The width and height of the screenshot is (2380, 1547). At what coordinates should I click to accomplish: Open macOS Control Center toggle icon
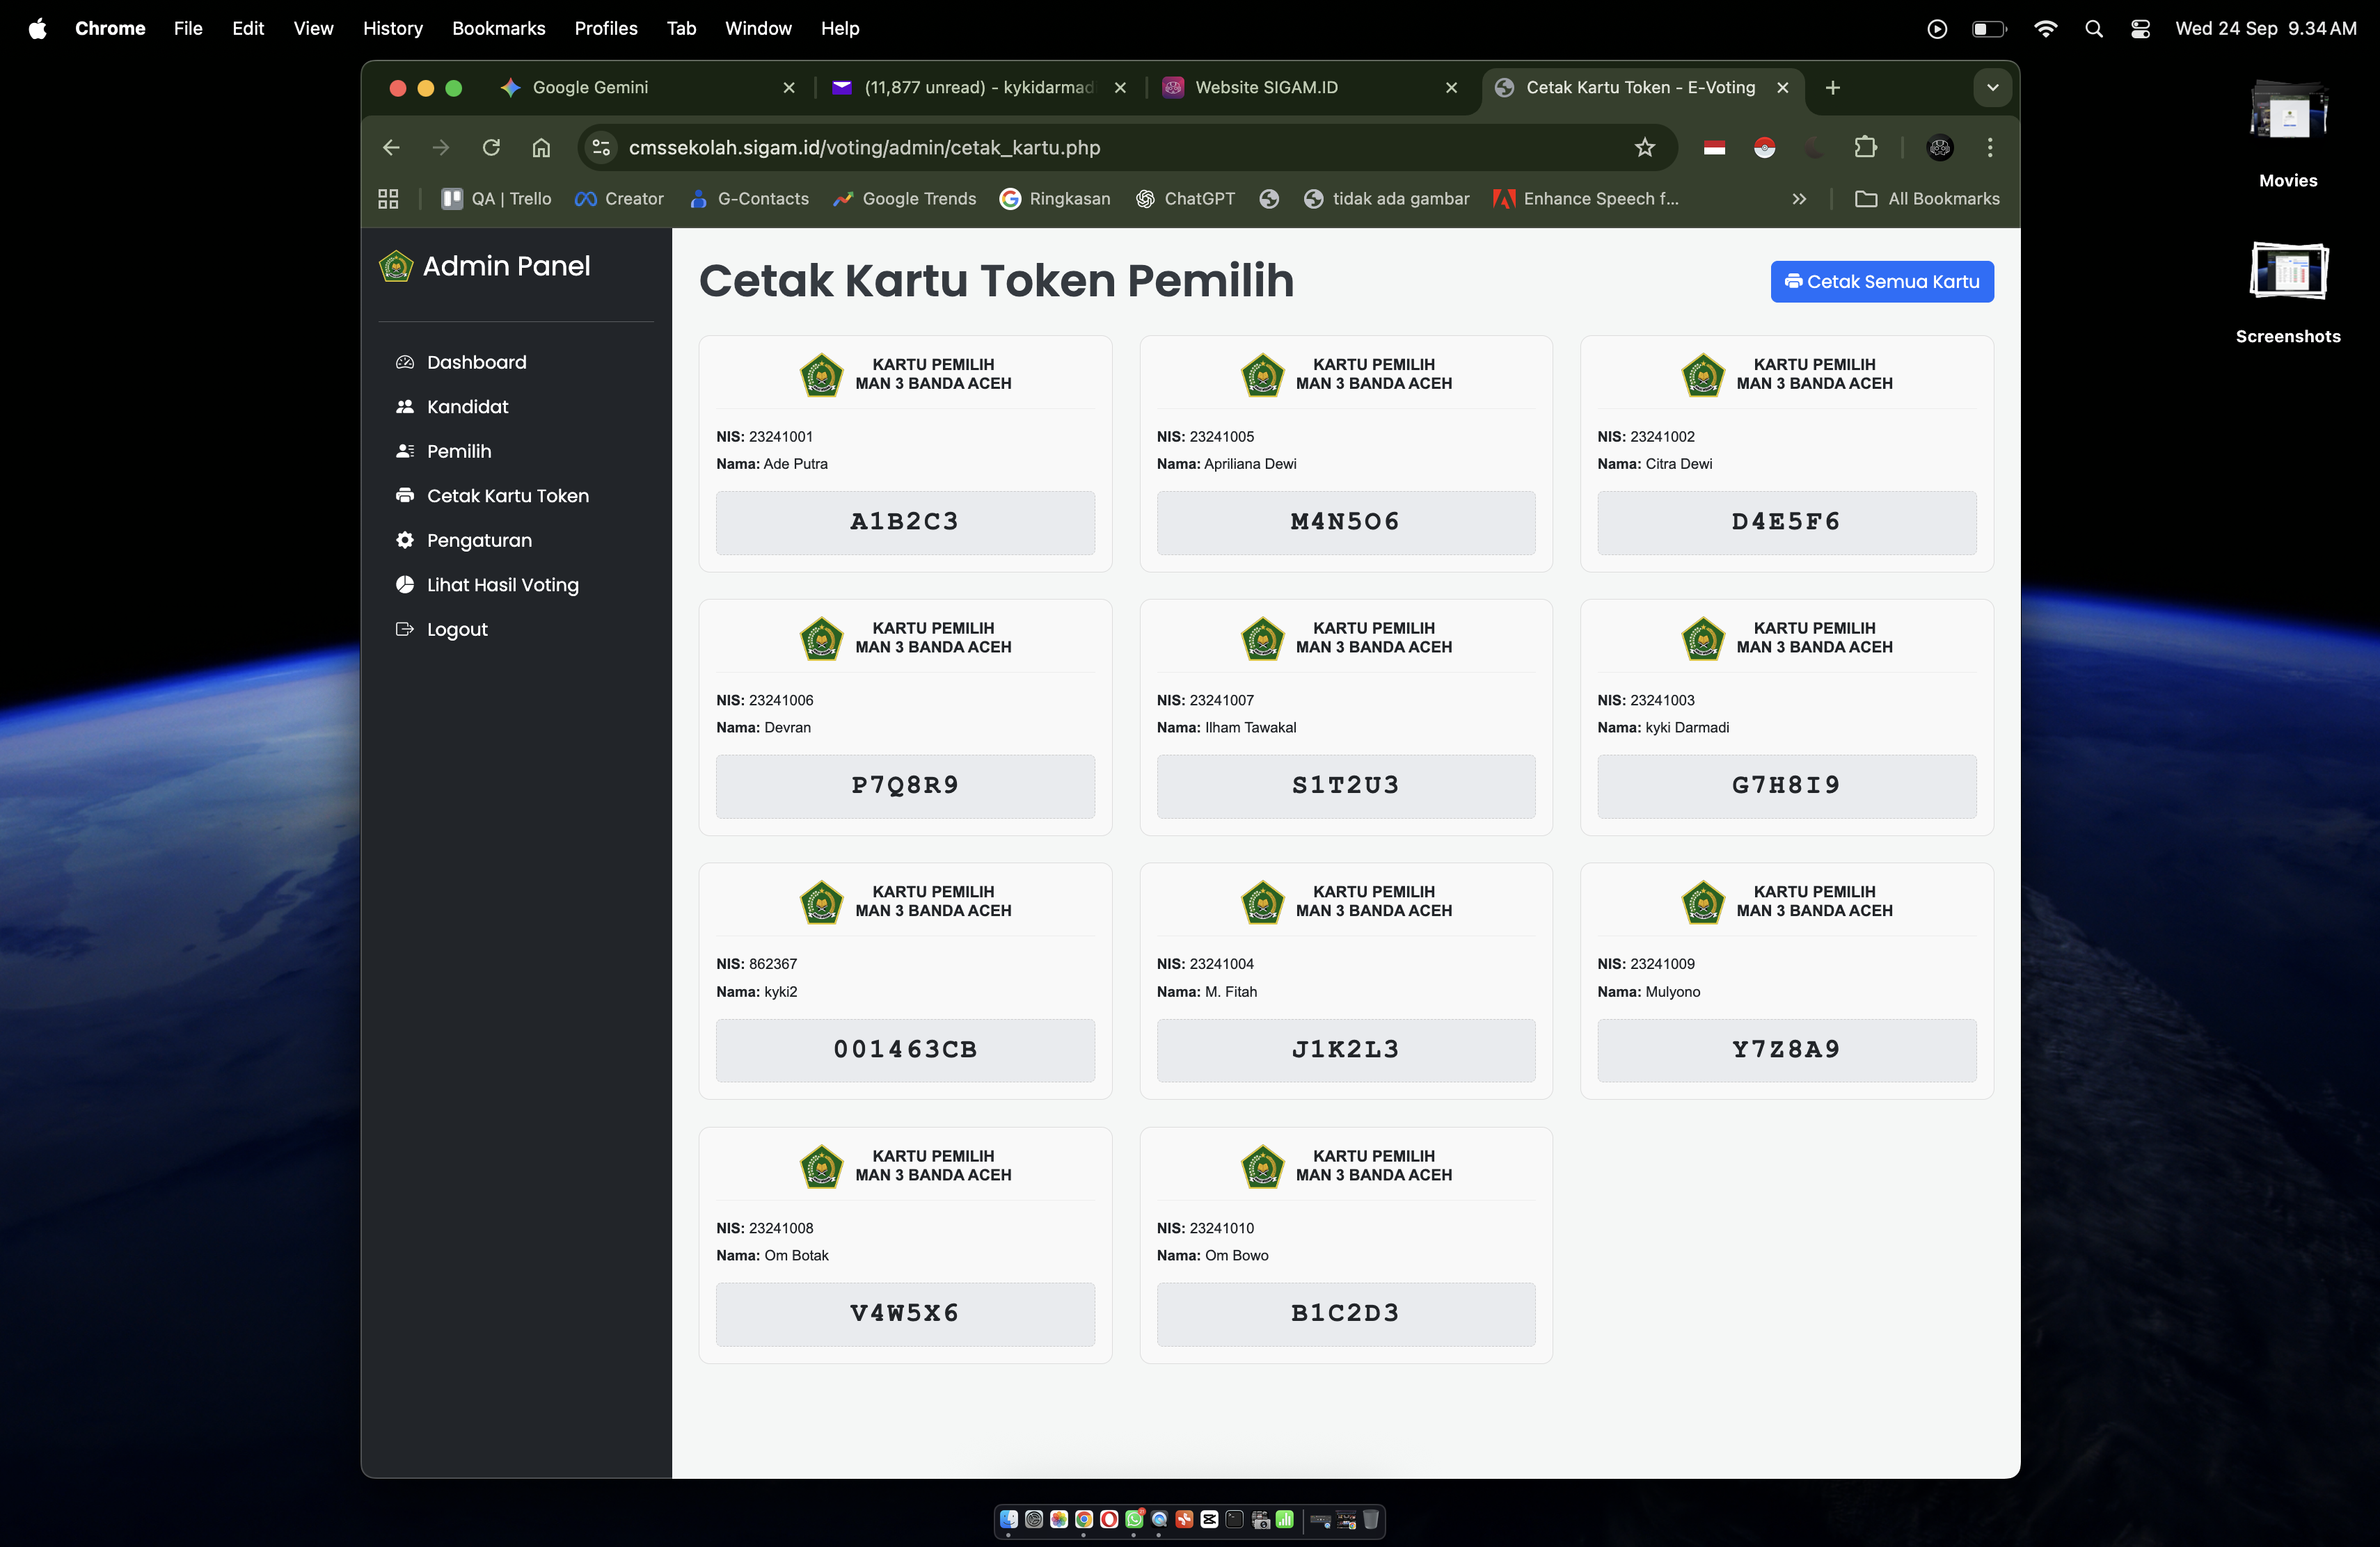2140,28
